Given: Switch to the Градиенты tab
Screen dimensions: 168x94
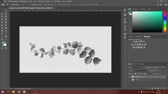Looking at the screenshot, I should pyautogui.click(x=136, y=9).
